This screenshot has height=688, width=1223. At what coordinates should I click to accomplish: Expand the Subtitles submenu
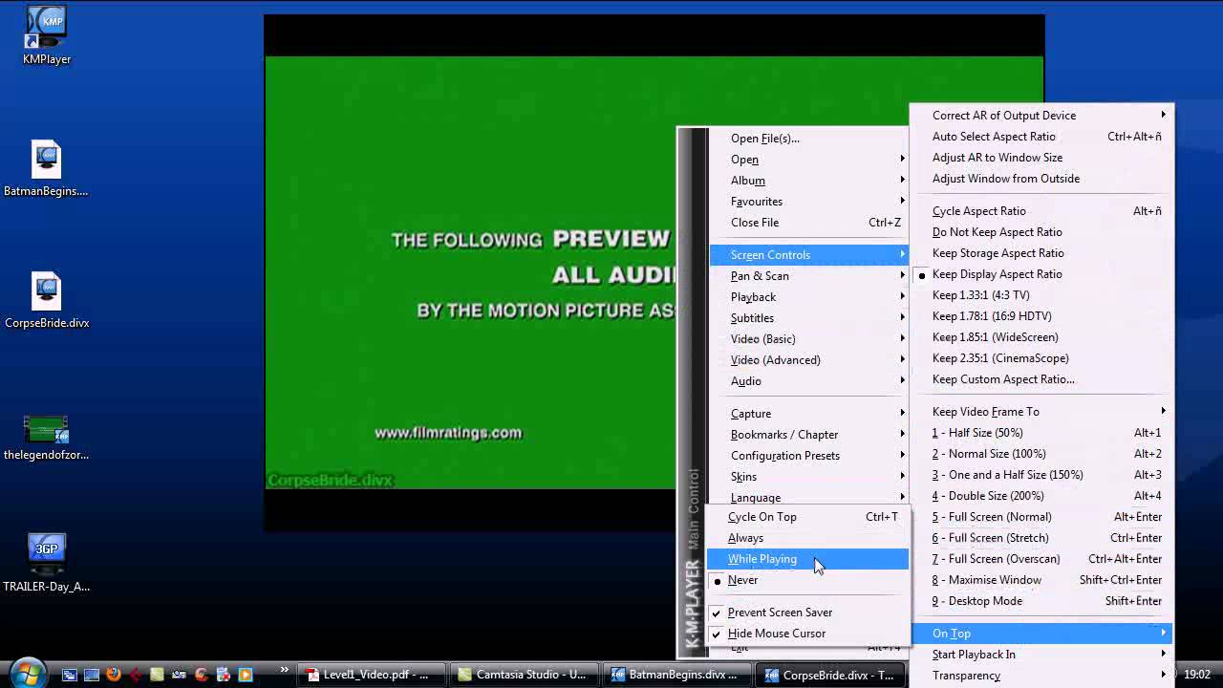tap(808, 318)
